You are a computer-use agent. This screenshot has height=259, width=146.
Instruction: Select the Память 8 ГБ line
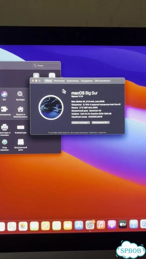pos(84,108)
